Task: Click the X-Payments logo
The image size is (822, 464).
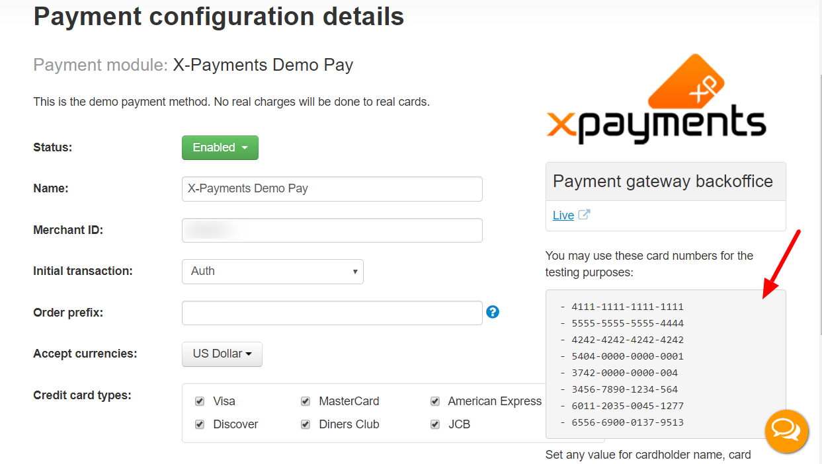Action: [x=655, y=99]
